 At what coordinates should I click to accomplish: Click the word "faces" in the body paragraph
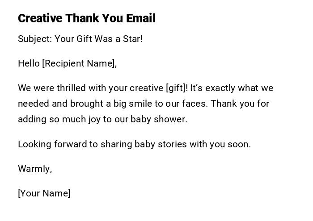pos(195,104)
